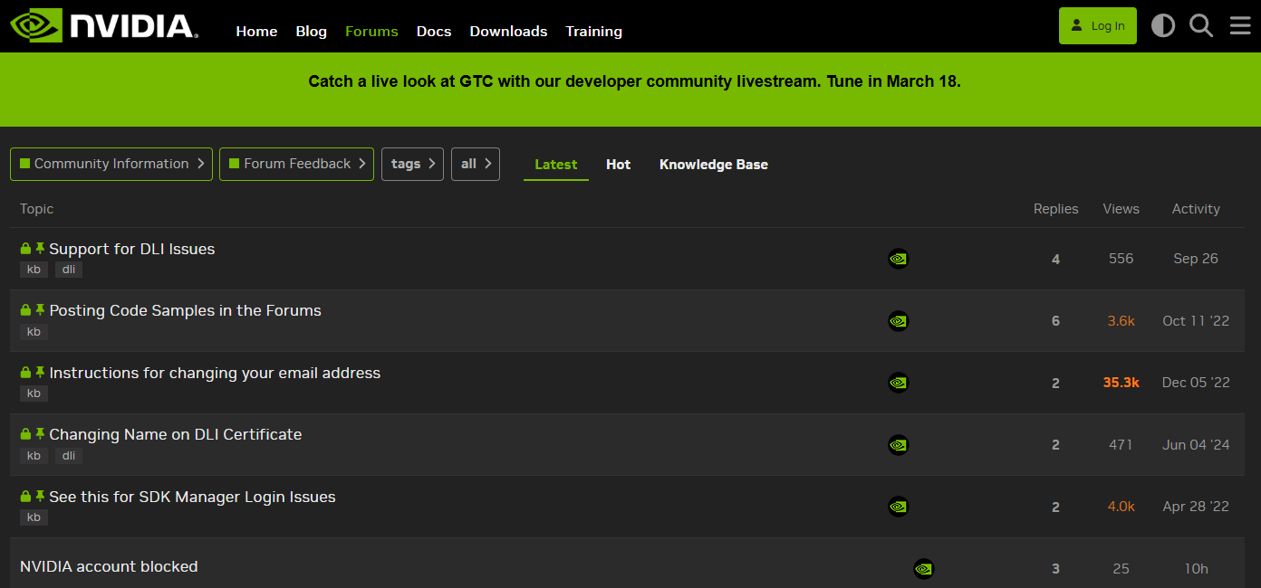Open Forums in top navigation
Screen dimensions: 1261x588
371,31
